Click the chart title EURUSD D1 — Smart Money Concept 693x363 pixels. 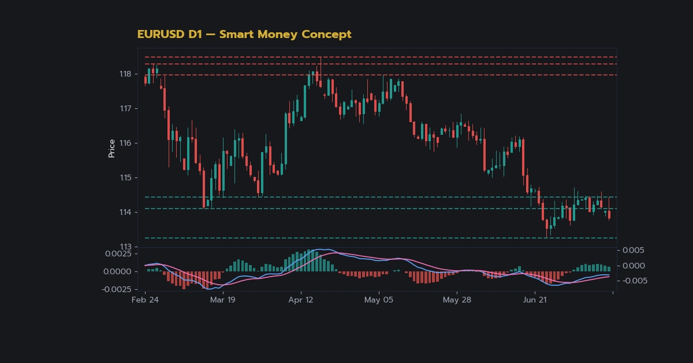pyautogui.click(x=244, y=35)
